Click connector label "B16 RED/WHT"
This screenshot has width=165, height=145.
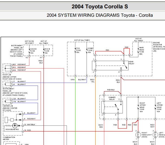pos(19,70)
